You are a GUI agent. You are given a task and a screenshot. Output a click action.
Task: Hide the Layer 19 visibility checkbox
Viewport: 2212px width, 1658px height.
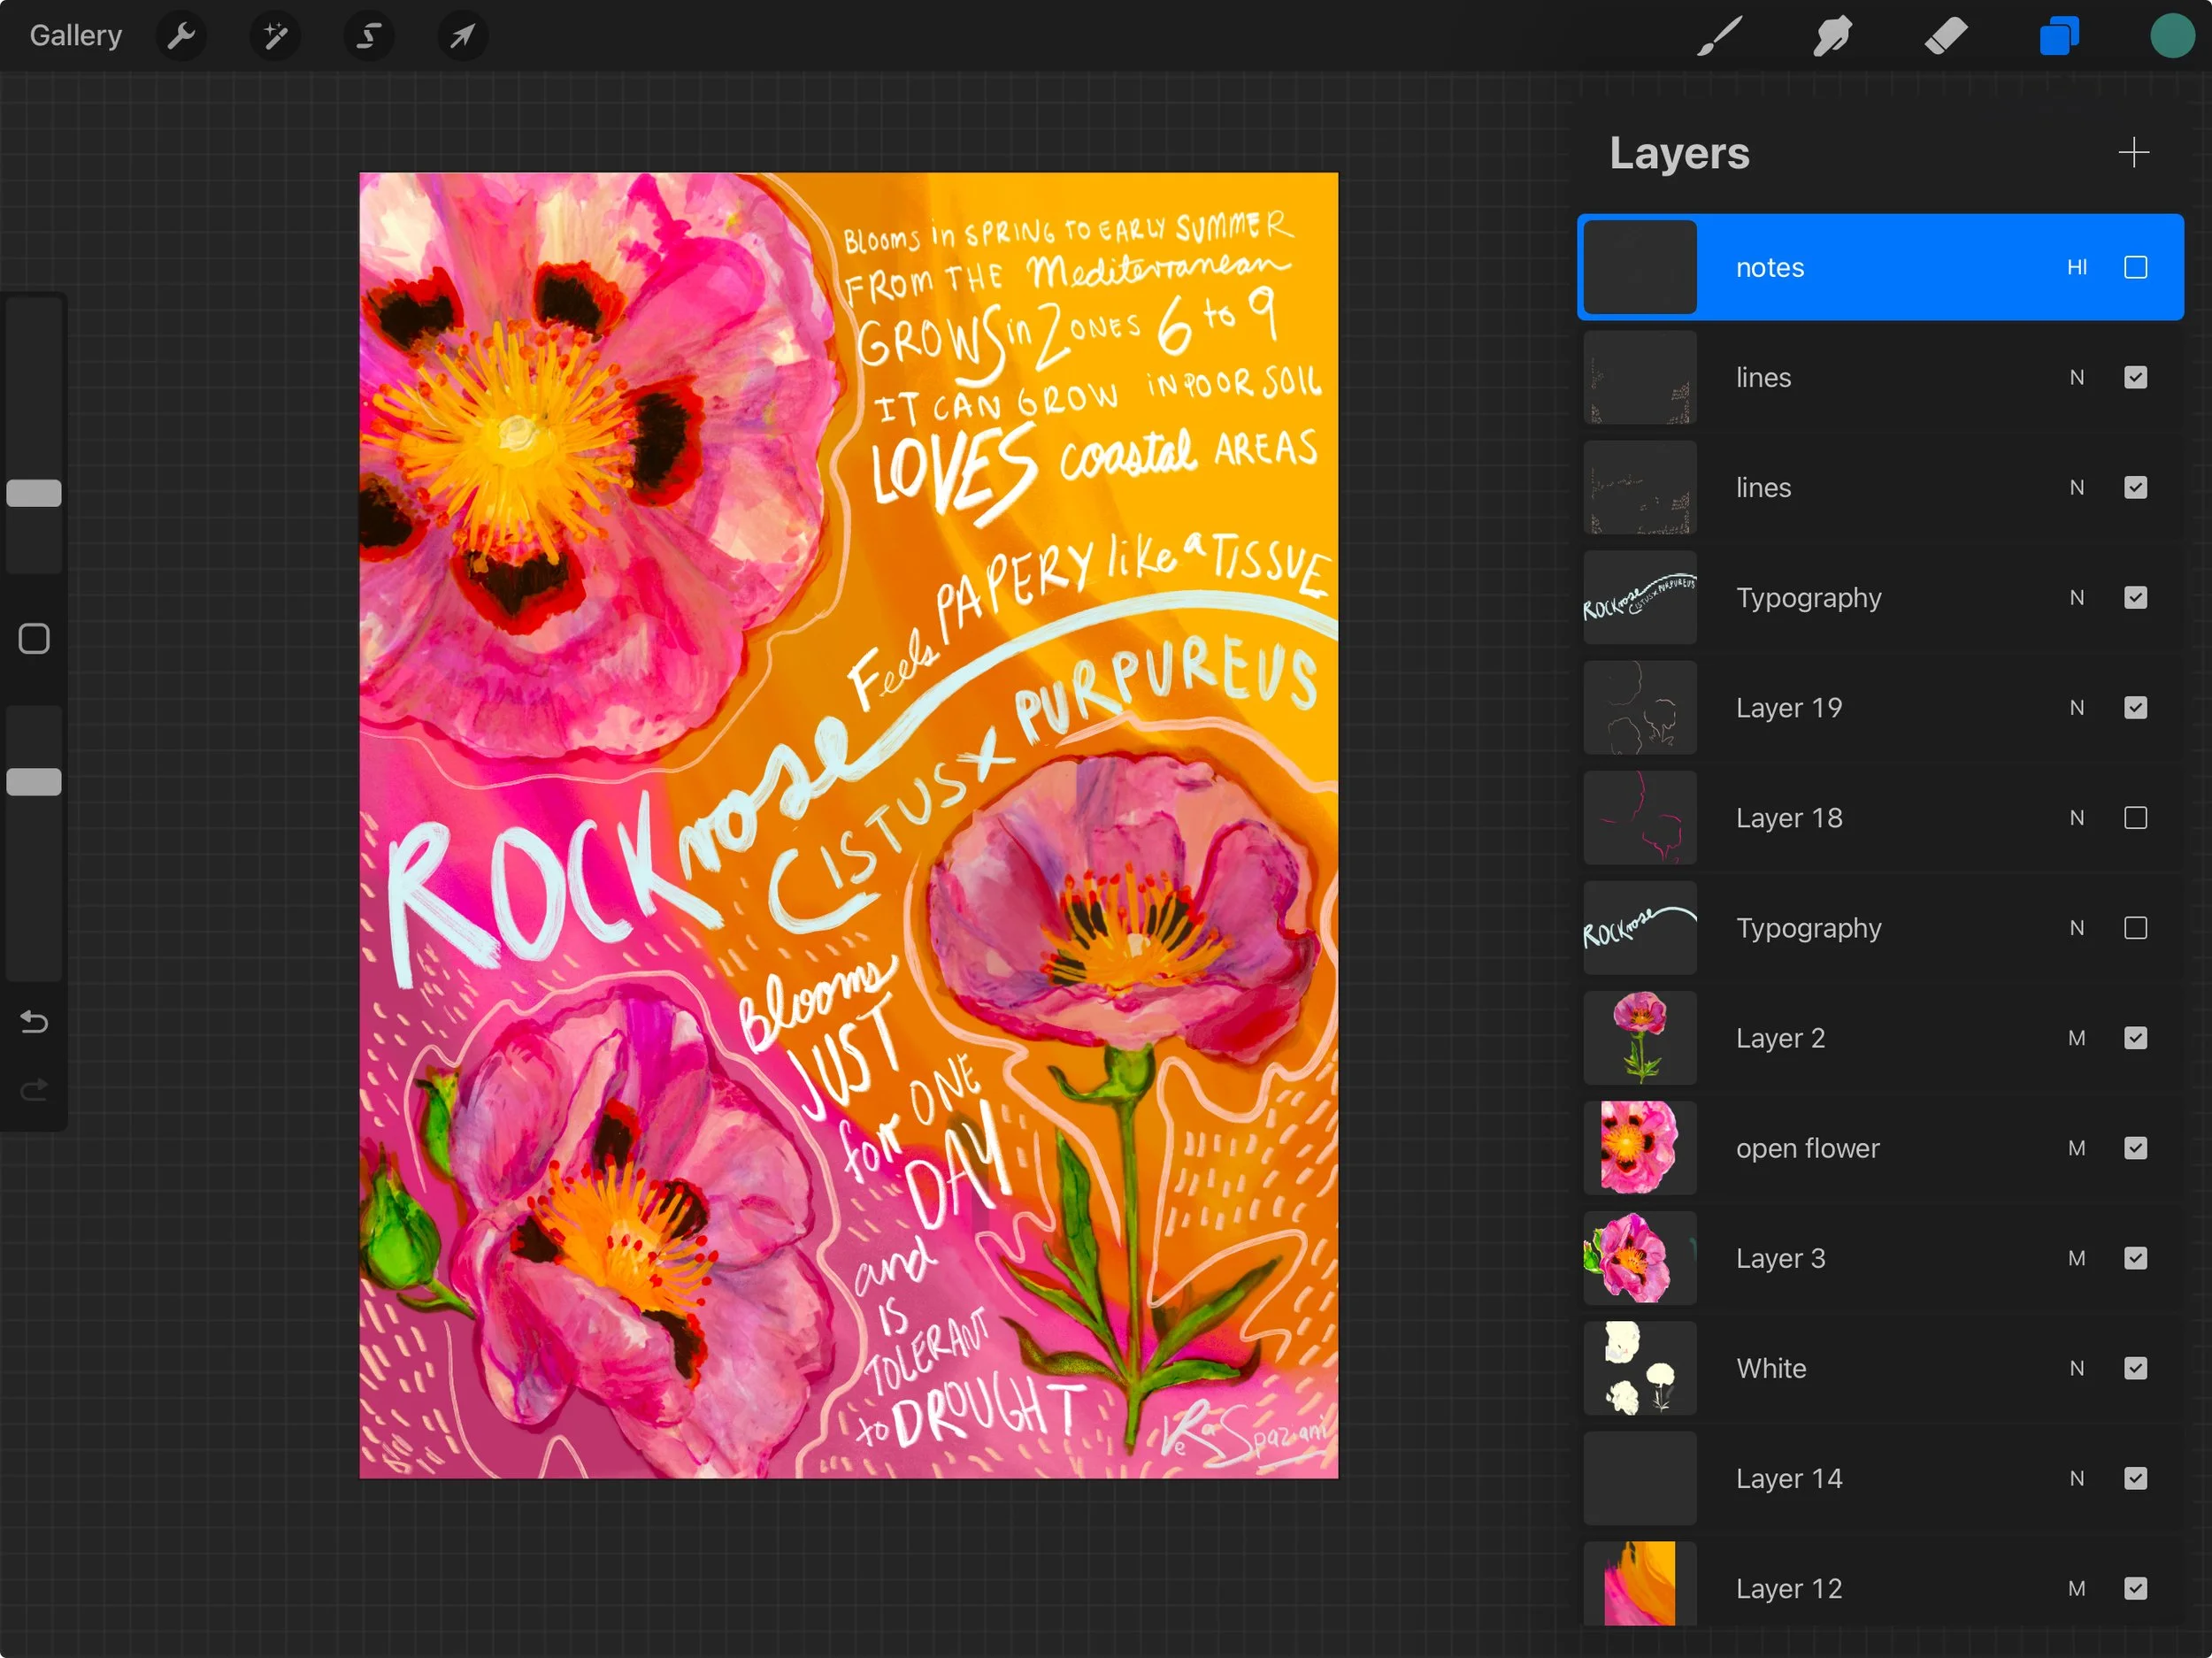pos(2135,707)
